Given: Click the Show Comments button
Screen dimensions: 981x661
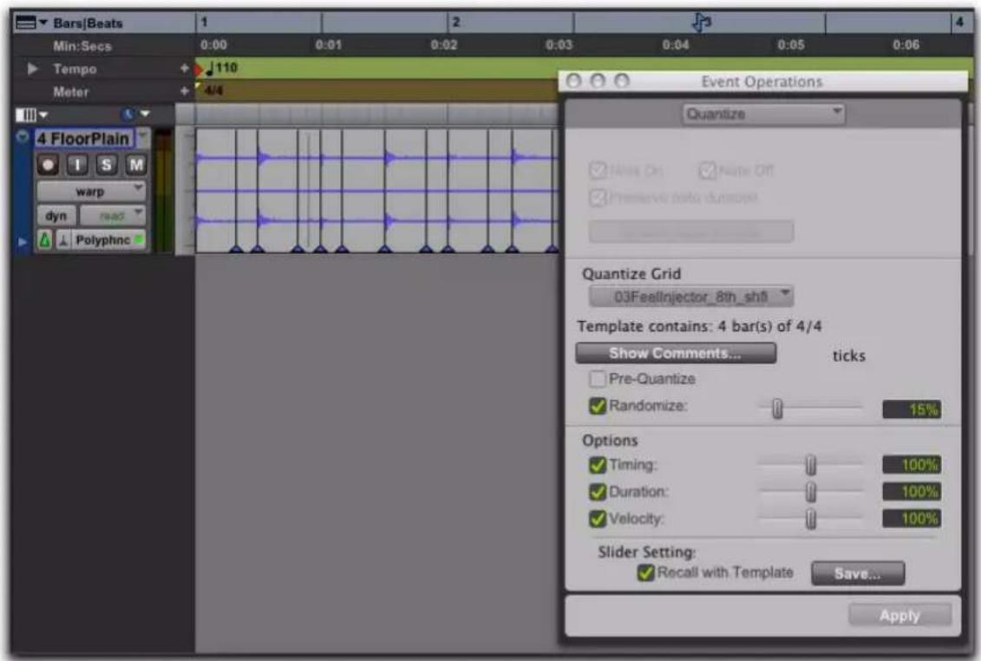Looking at the screenshot, I should pyautogui.click(x=676, y=353).
